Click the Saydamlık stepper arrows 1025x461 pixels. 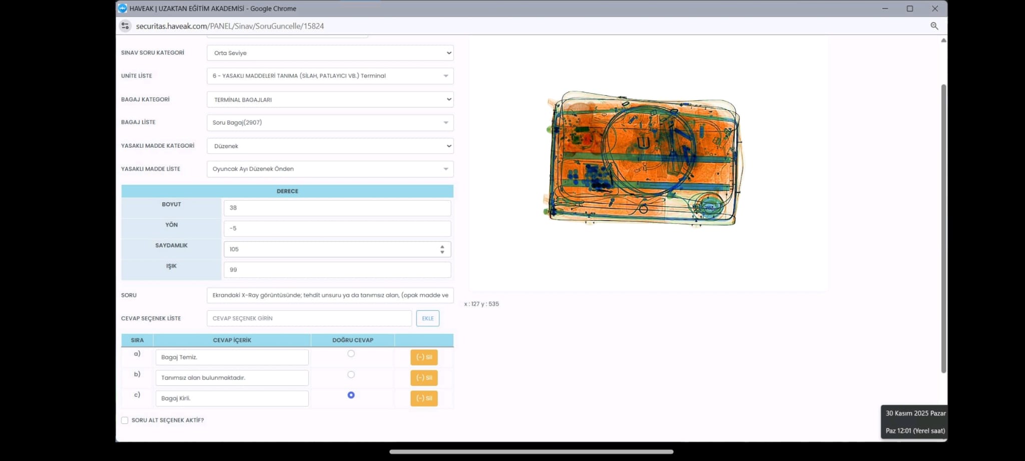coord(442,249)
